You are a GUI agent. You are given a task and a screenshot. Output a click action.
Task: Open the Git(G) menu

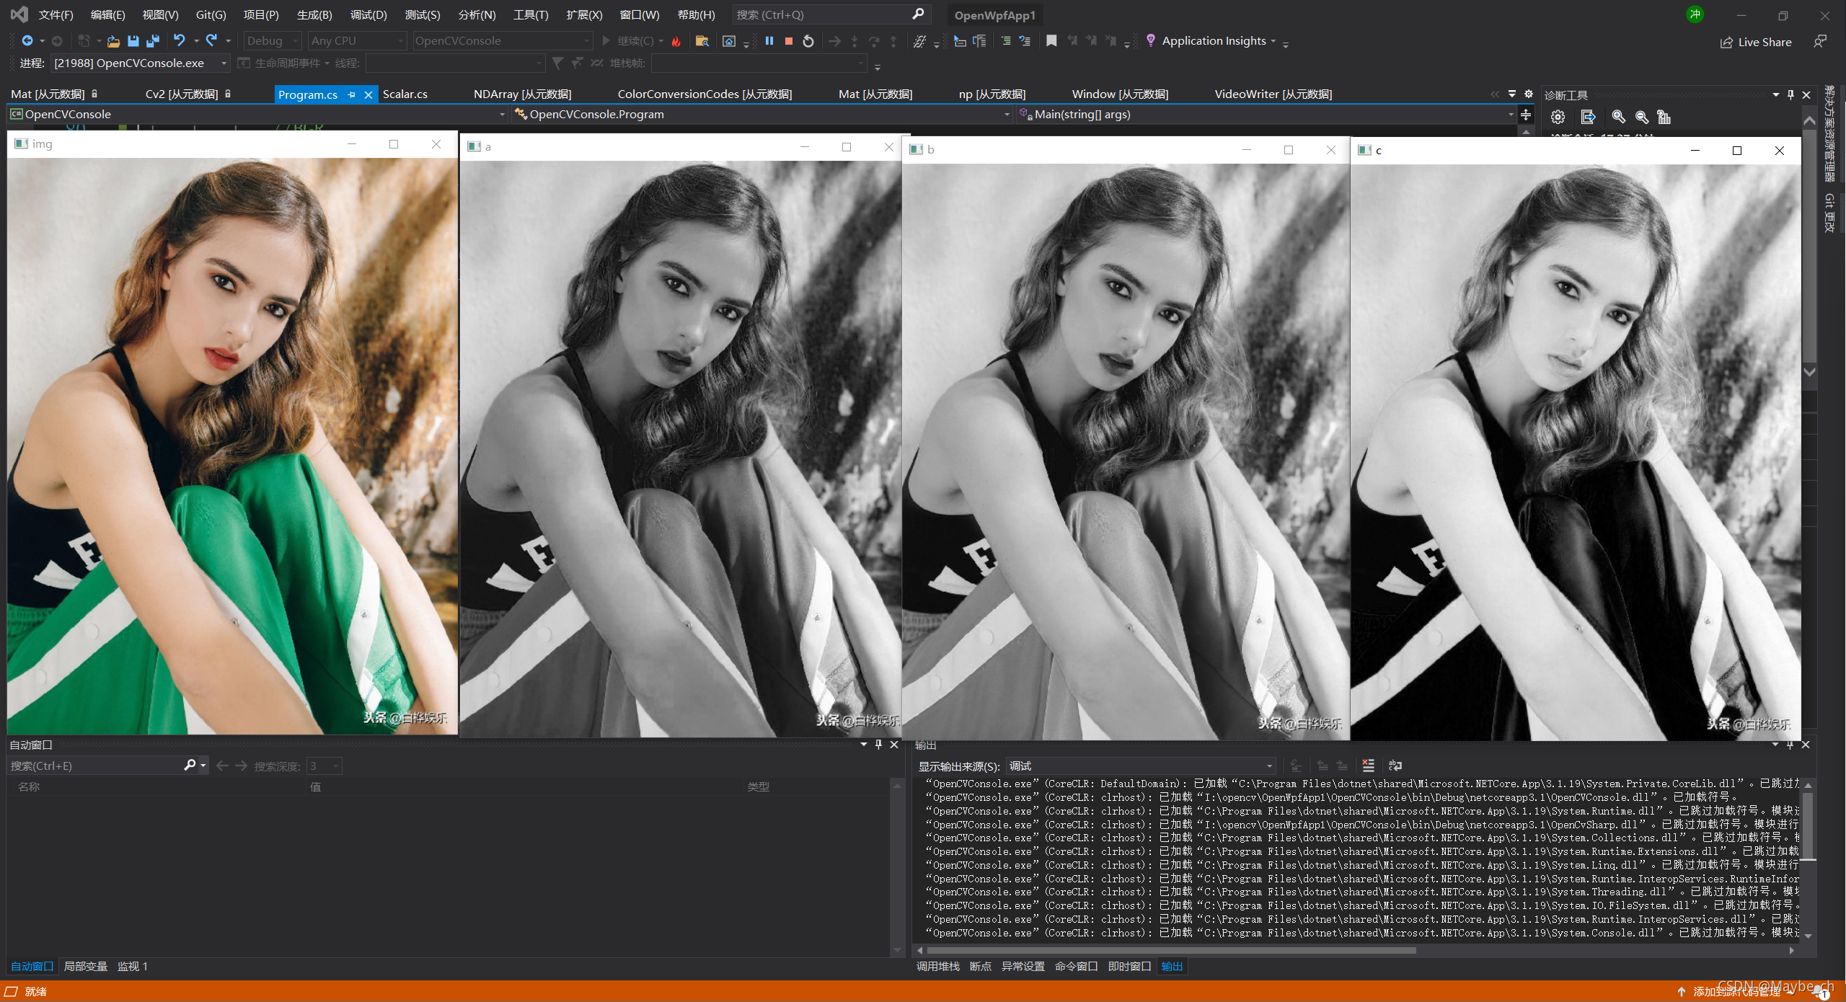tap(211, 14)
